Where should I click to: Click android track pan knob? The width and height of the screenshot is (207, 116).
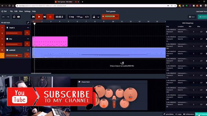27,55
